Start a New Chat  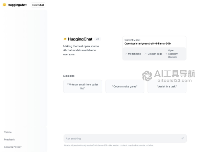point(38,5)
